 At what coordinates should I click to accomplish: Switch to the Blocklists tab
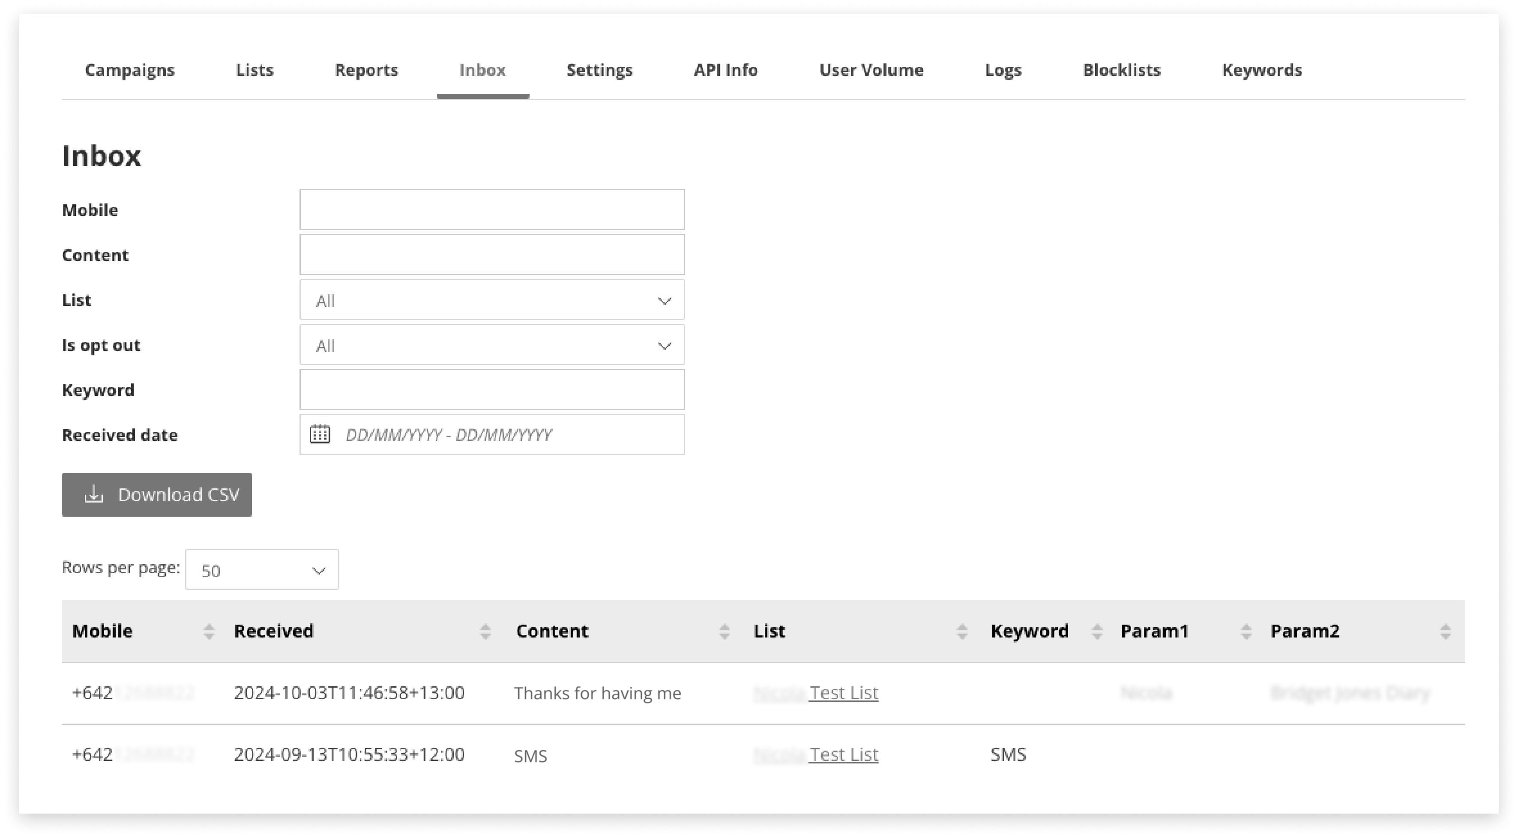(x=1121, y=69)
